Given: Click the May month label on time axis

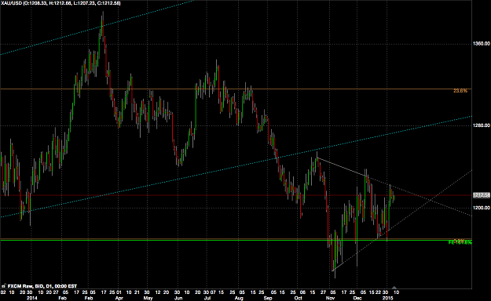Looking at the screenshot, I should click(x=148, y=298).
